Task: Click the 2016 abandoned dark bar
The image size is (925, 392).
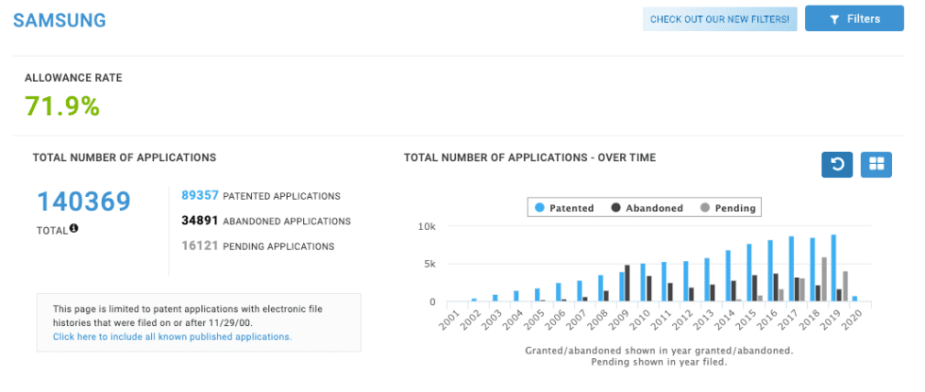Action: tap(776, 287)
